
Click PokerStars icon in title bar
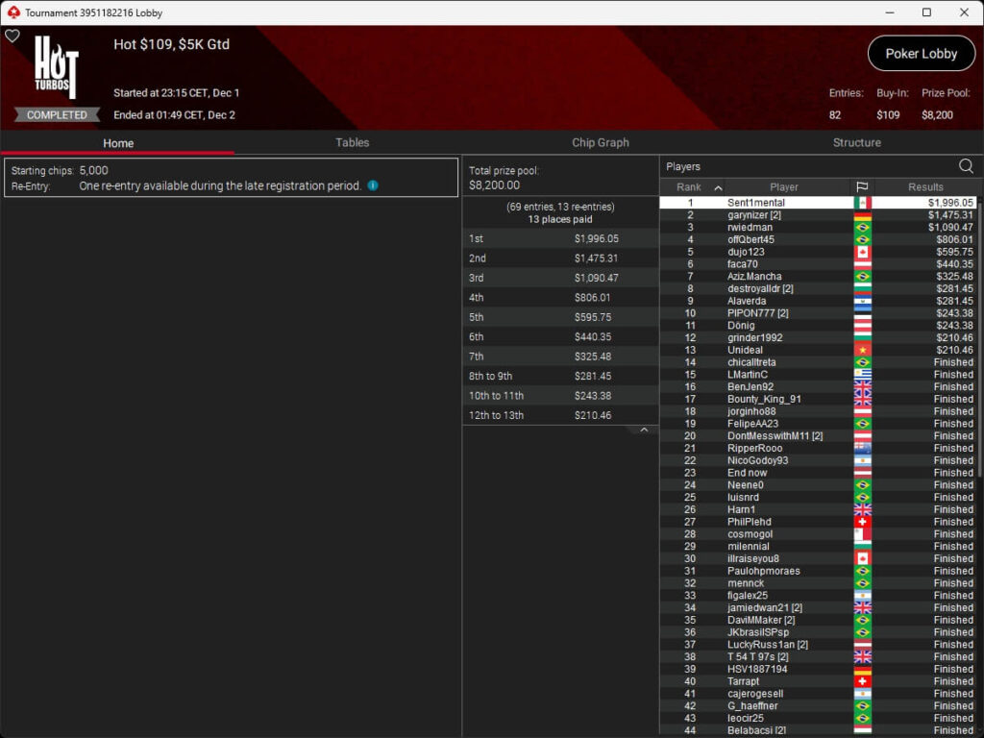coord(12,12)
